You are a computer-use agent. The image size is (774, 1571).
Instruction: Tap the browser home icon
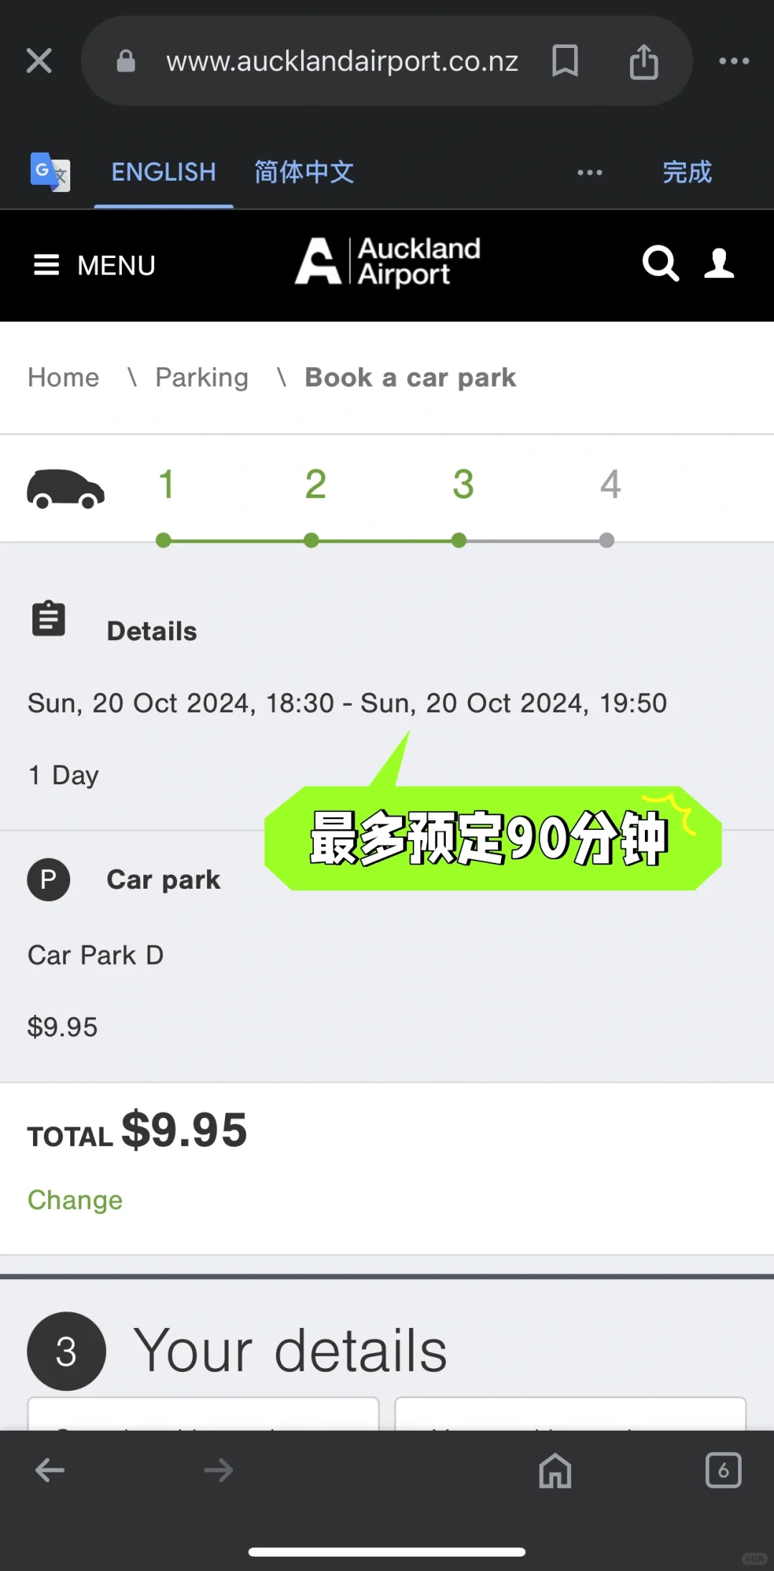pyautogui.click(x=555, y=1471)
